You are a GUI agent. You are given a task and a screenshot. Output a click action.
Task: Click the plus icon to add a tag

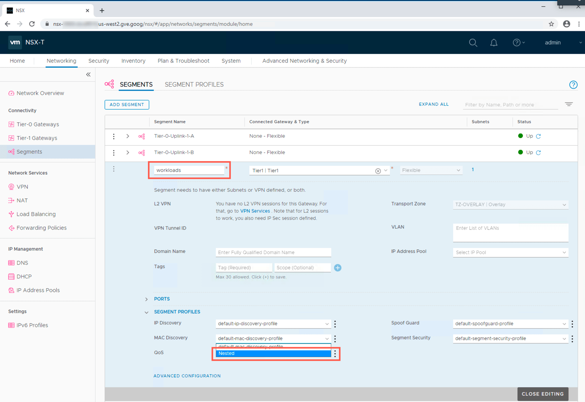click(x=337, y=268)
